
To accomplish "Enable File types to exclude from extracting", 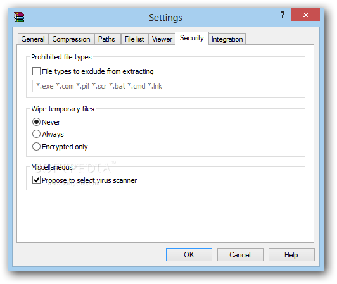I will click(x=36, y=71).
